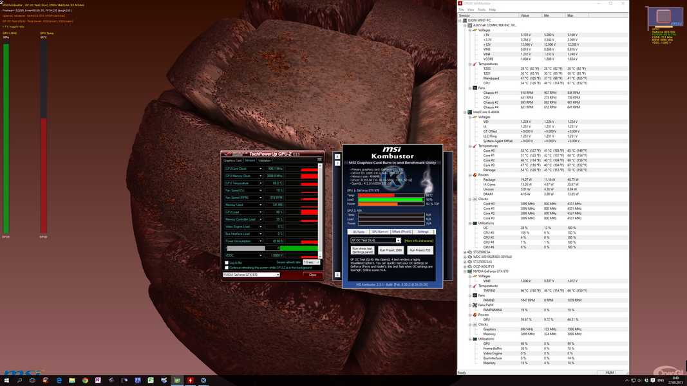Open the Windows Start menu
The width and height of the screenshot is (687, 386).
pos(6,380)
